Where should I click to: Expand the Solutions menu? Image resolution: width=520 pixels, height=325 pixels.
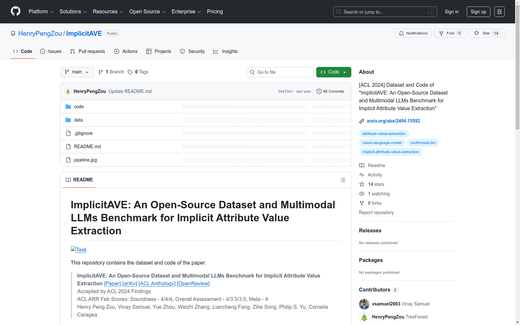[73, 12]
